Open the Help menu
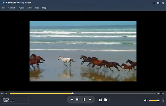Image resolution: width=166 pixels, height=106 pixels. [44, 8]
